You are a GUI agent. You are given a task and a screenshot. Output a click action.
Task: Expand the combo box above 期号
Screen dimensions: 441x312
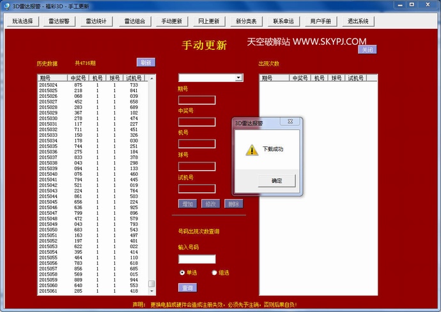coord(238,77)
